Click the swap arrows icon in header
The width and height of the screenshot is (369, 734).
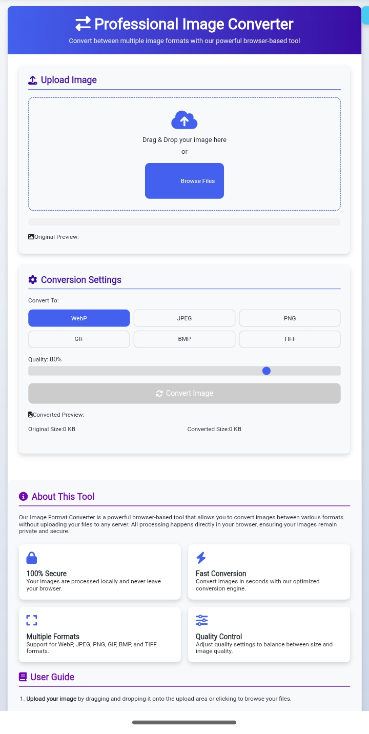(83, 24)
